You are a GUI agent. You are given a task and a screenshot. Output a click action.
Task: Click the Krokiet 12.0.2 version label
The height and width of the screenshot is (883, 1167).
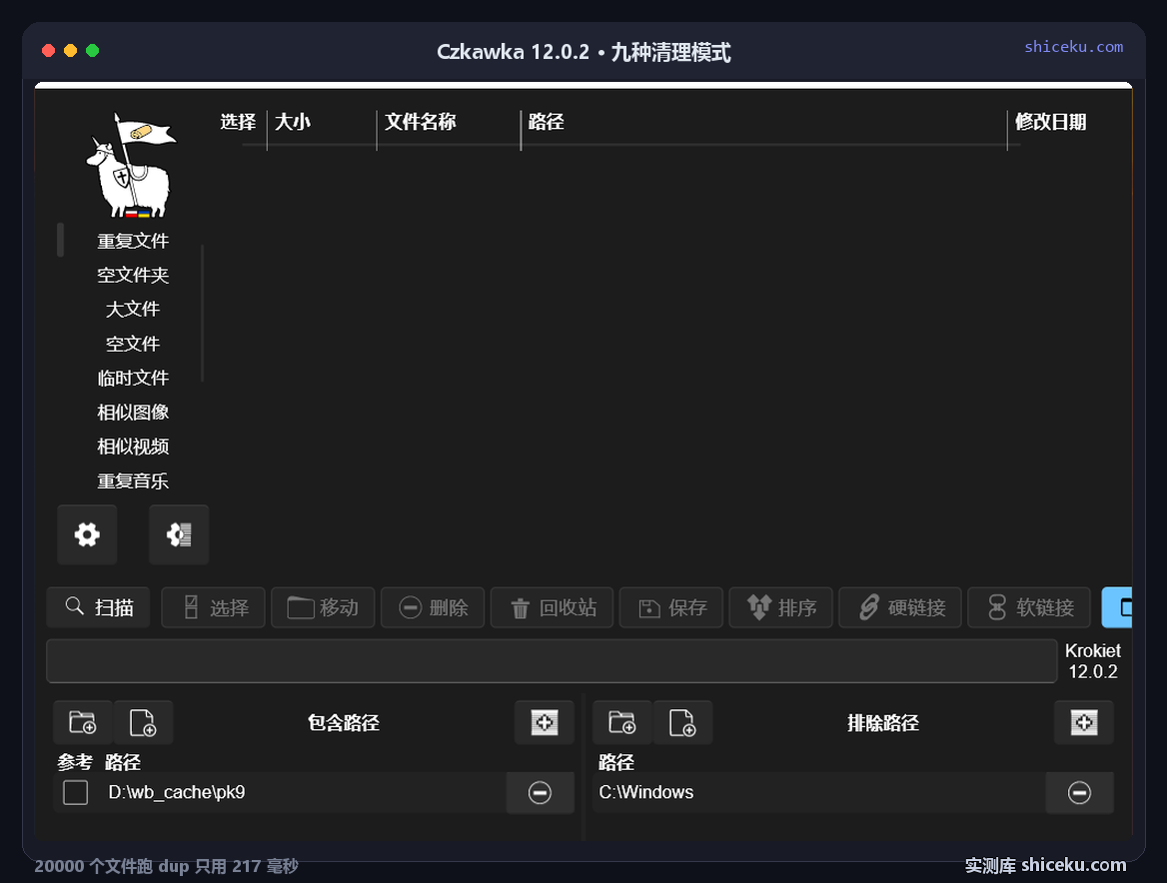(x=1093, y=661)
